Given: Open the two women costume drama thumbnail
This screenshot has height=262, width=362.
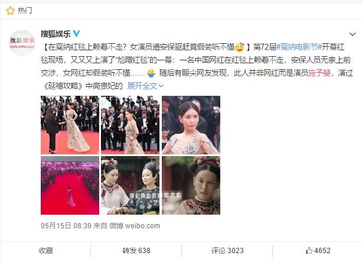Looking at the screenshot, I should pyautogui.click(x=130, y=186).
